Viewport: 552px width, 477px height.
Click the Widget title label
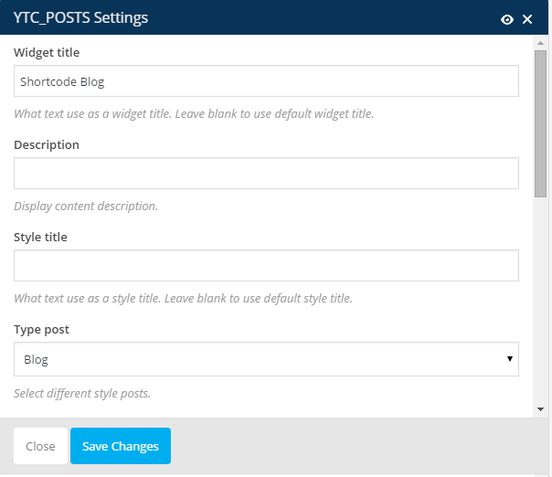pyautogui.click(x=47, y=52)
